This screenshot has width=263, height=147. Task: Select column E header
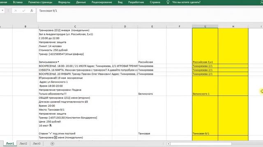pos(152,26)
